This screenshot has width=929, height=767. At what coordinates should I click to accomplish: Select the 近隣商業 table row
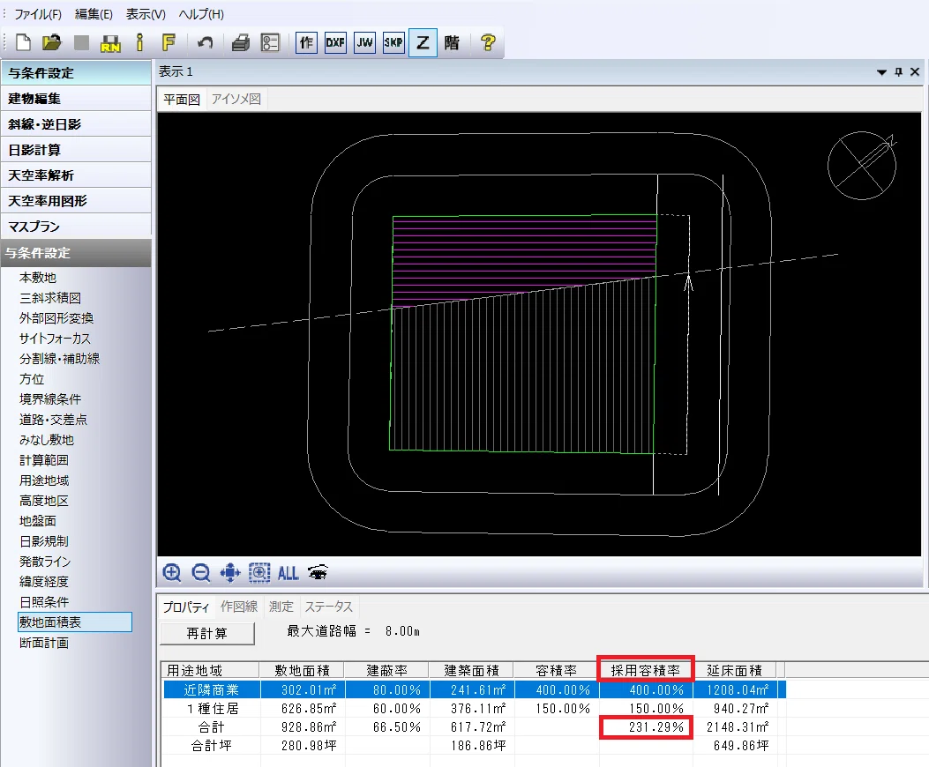click(x=474, y=690)
